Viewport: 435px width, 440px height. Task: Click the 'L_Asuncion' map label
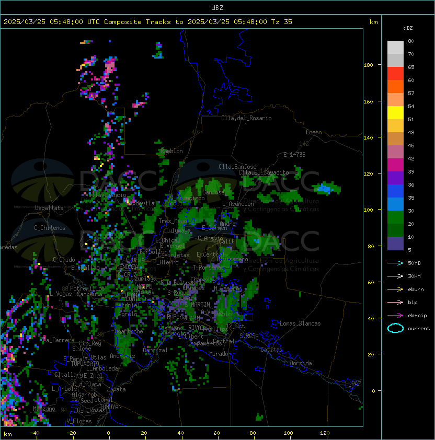point(238,204)
